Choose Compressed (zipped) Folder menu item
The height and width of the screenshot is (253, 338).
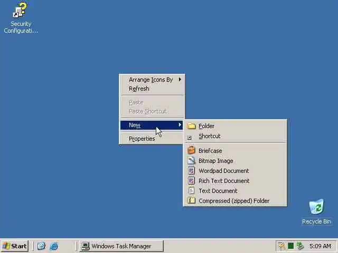pyautogui.click(x=235, y=201)
